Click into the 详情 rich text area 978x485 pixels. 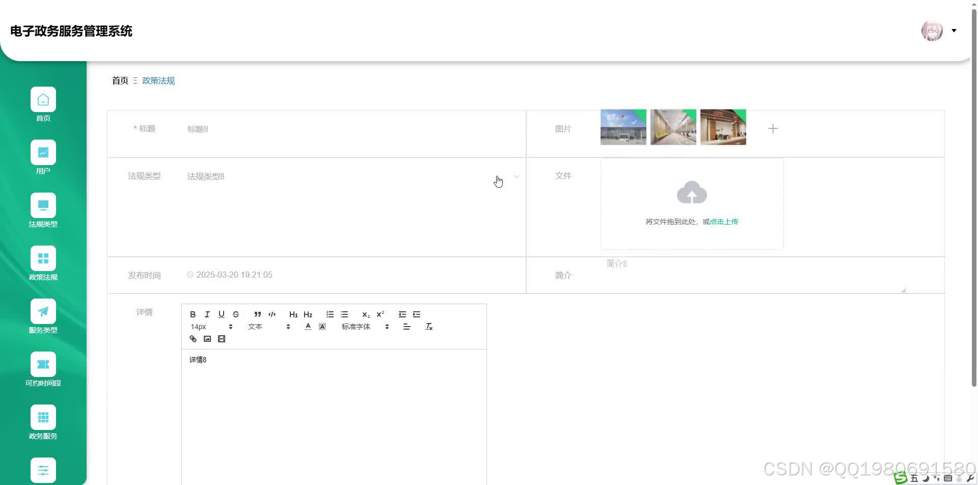(x=334, y=417)
